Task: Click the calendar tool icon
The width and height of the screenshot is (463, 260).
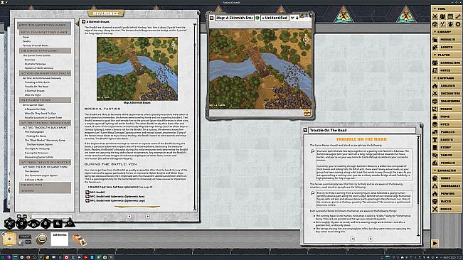Action: coord(450,16)
